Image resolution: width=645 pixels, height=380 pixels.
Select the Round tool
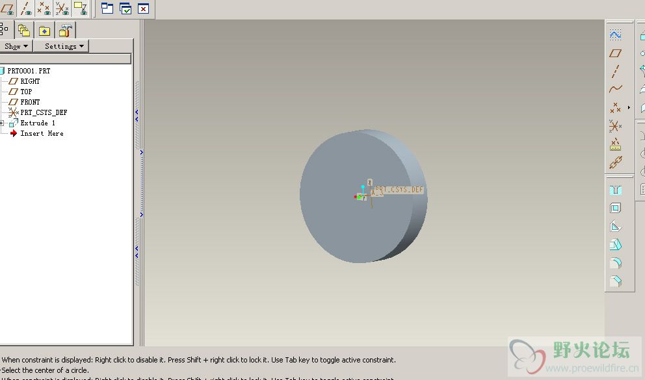(615, 262)
